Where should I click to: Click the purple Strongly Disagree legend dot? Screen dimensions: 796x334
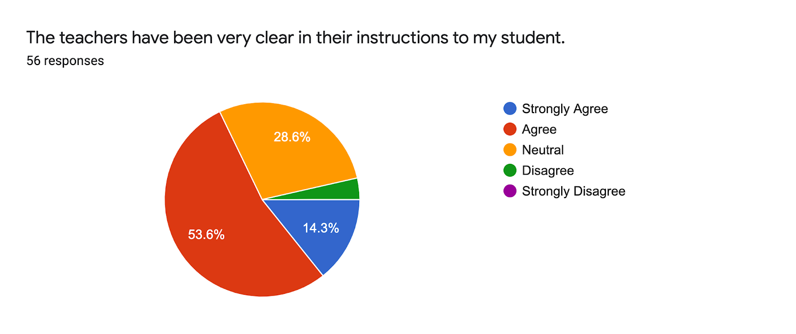(x=510, y=191)
